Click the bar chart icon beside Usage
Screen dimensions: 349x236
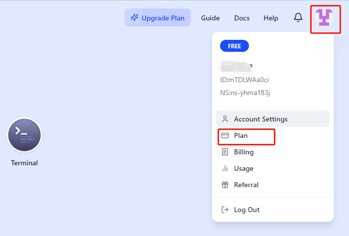(225, 168)
